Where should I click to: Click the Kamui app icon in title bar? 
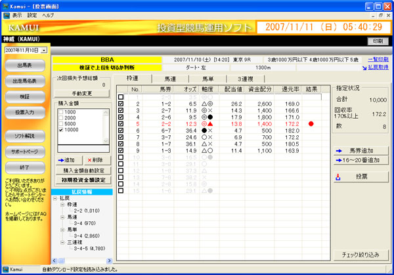pyautogui.click(x=5, y=5)
